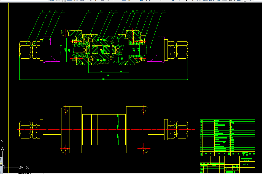Select the right magenta support bracket outline

tap(155, 51)
